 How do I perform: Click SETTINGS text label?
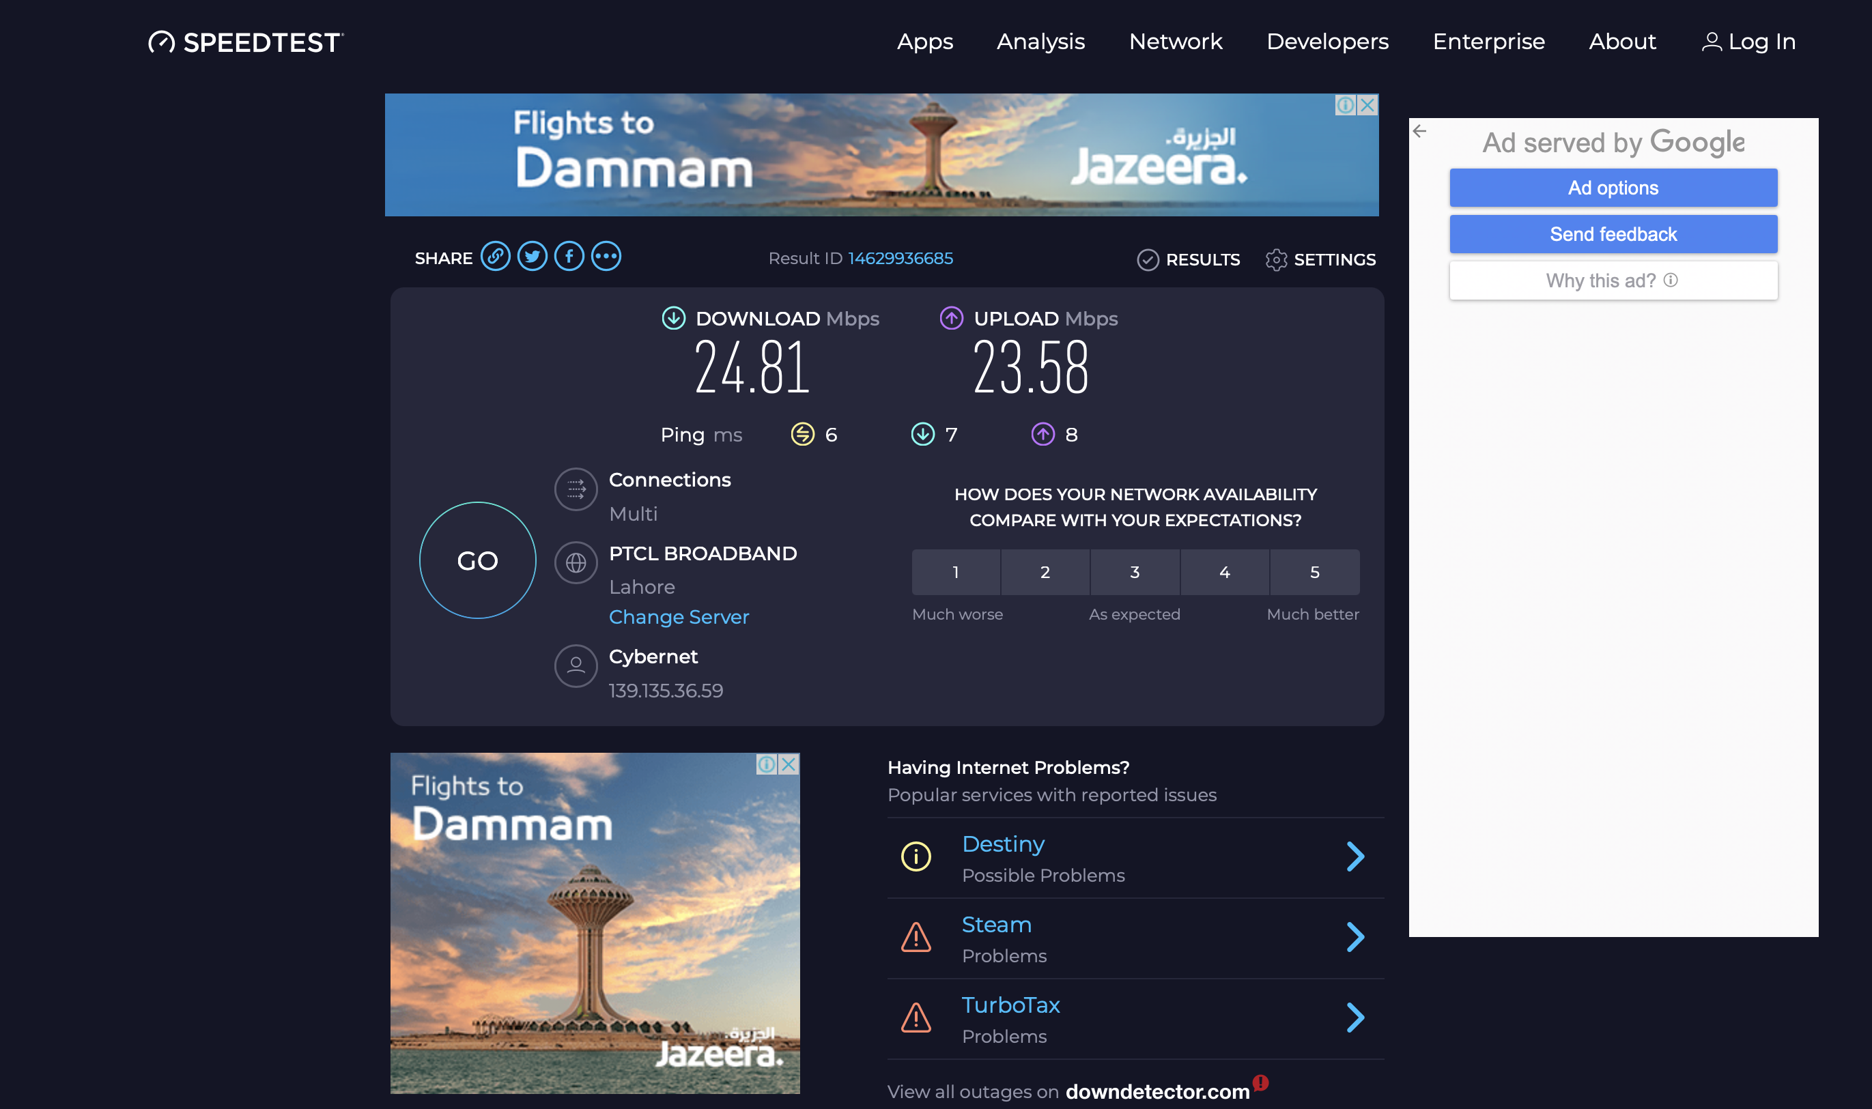point(1335,259)
